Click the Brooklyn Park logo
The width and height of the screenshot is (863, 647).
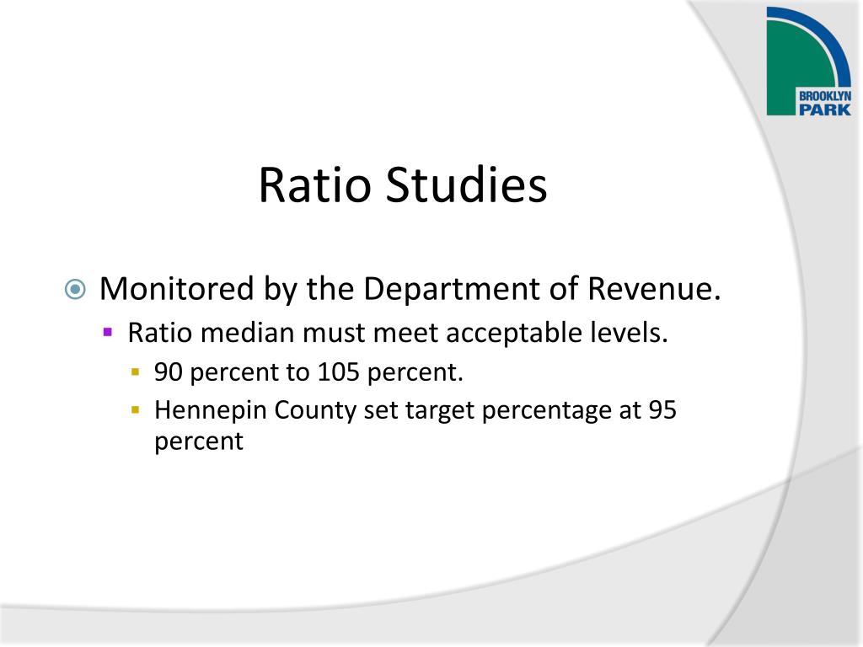(808, 61)
